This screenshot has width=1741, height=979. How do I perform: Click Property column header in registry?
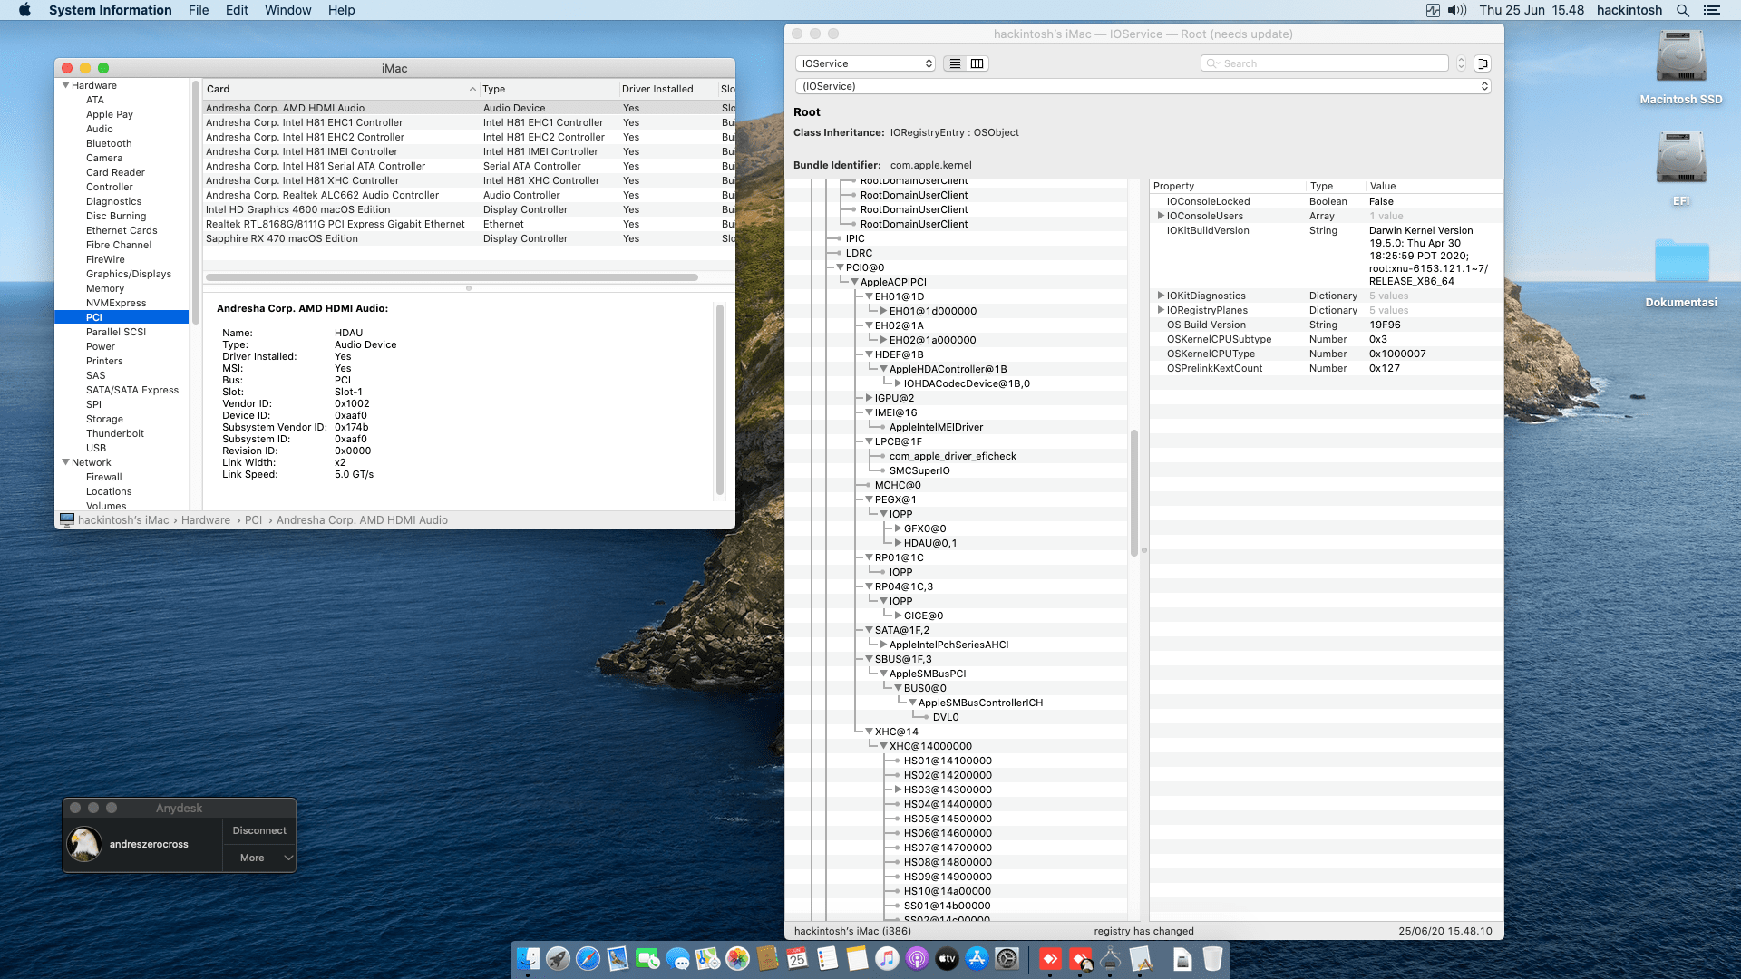tap(1228, 186)
